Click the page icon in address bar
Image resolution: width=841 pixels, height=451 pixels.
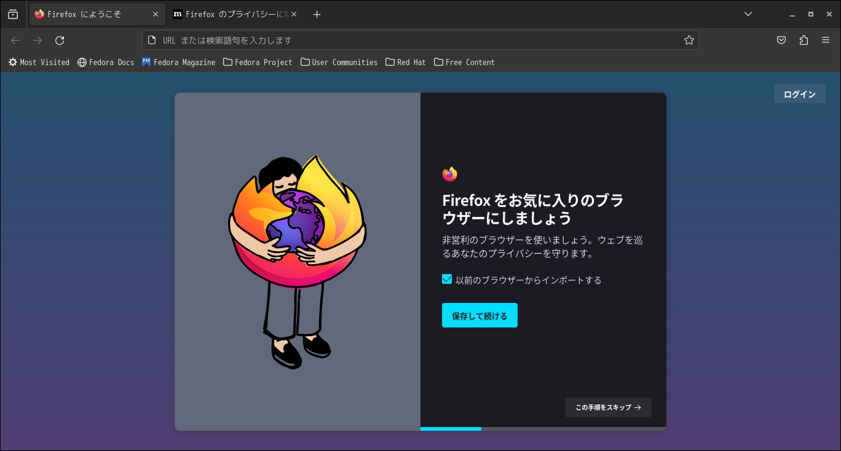click(x=152, y=40)
